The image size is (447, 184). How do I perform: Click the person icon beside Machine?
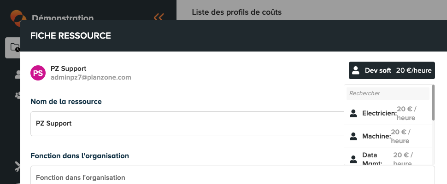coord(353,137)
